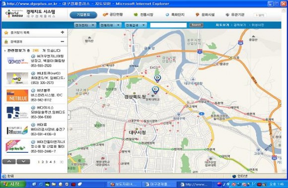Collapse the search results minus button
288x188 pixels.
pos(63,42)
